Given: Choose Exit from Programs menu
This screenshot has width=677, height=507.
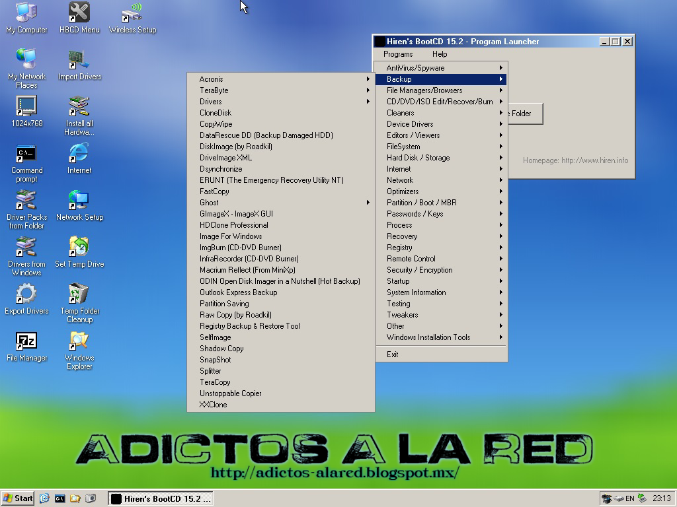Looking at the screenshot, I should click(442, 354).
